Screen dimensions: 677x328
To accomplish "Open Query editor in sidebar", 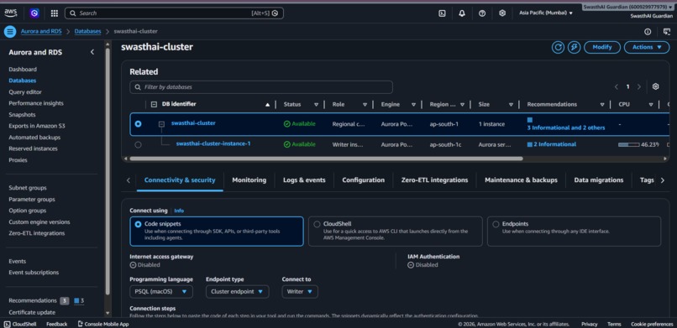I will pos(25,92).
